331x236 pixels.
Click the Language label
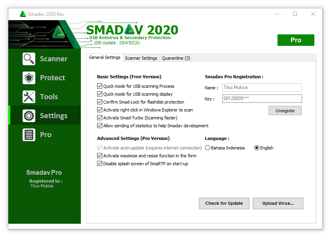click(x=217, y=138)
